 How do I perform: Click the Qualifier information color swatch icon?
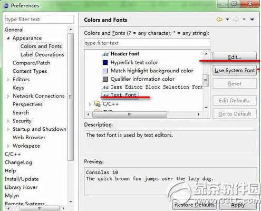point(105,79)
